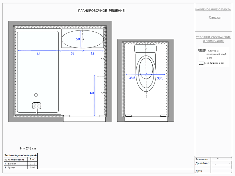Image resolution: width=235 pixels, height=176 pixels.
Task: Select the "Санузел" object name text
Action: pos(215,18)
